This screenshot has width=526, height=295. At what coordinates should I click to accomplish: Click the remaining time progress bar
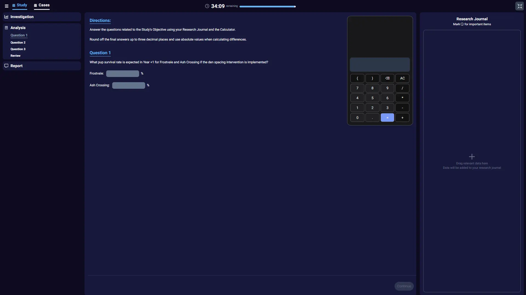point(268,6)
